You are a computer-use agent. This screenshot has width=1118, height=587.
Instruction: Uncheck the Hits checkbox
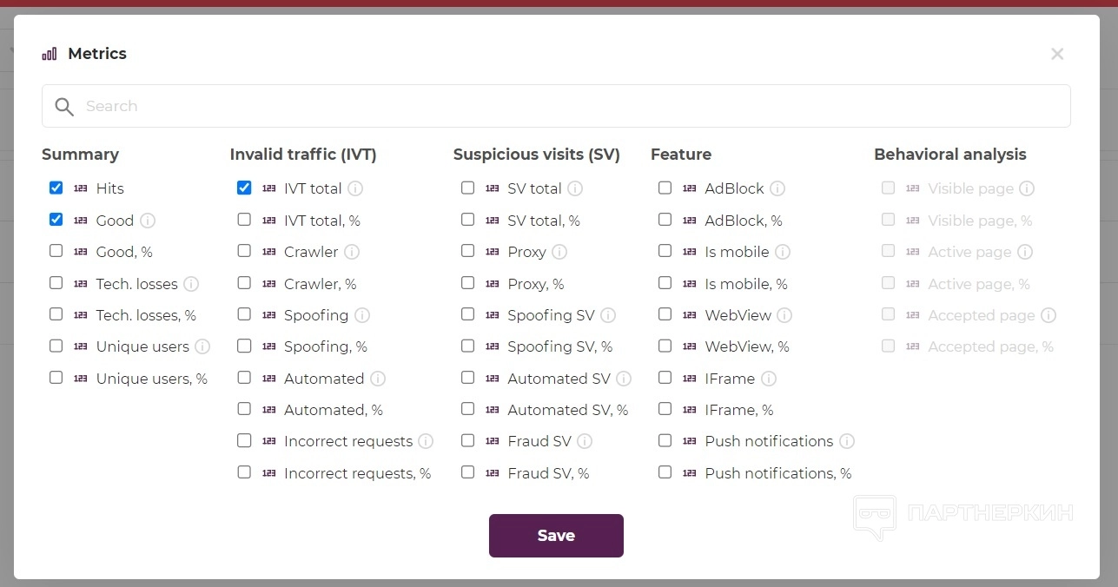point(56,188)
